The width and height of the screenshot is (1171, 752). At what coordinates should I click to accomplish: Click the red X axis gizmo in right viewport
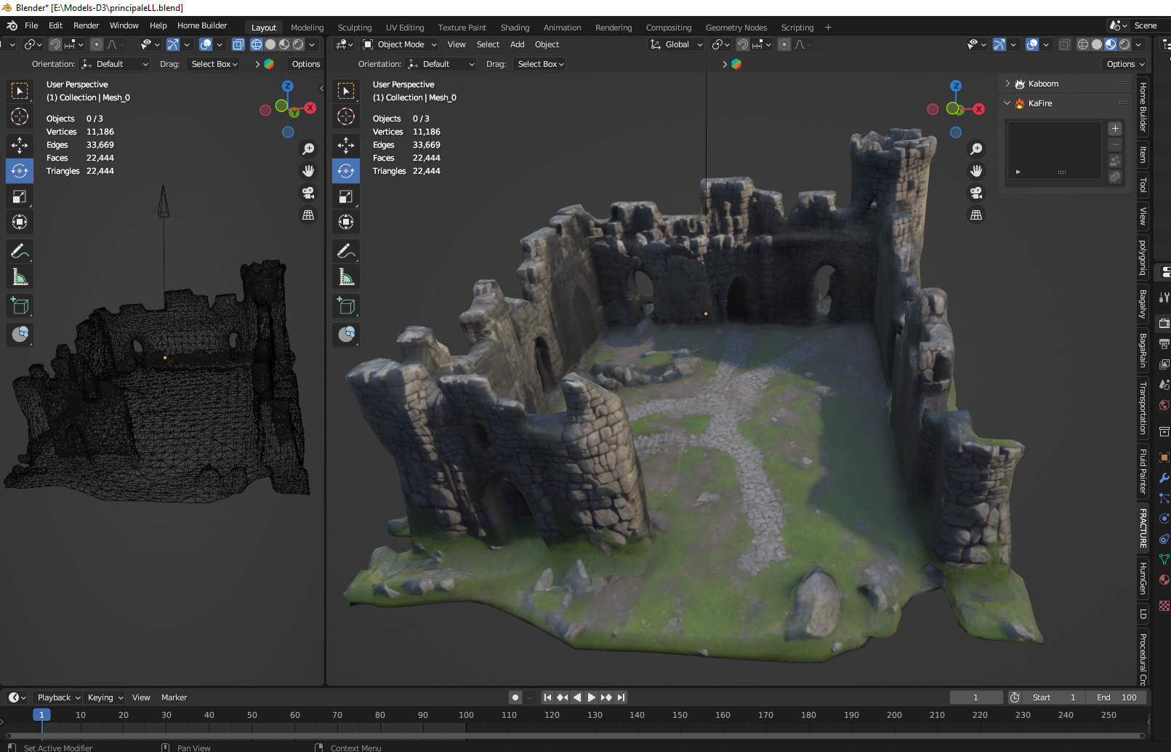[x=979, y=109]
